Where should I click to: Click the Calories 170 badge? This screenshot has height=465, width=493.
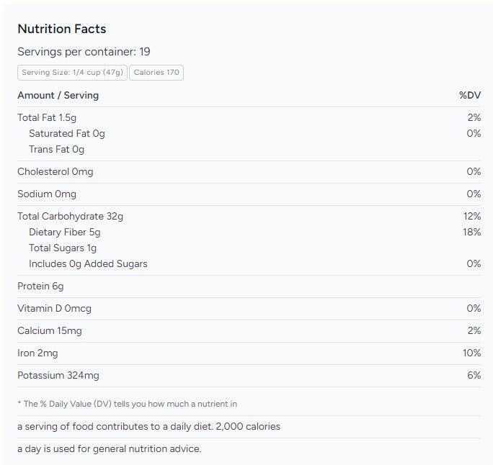(157, 72)
